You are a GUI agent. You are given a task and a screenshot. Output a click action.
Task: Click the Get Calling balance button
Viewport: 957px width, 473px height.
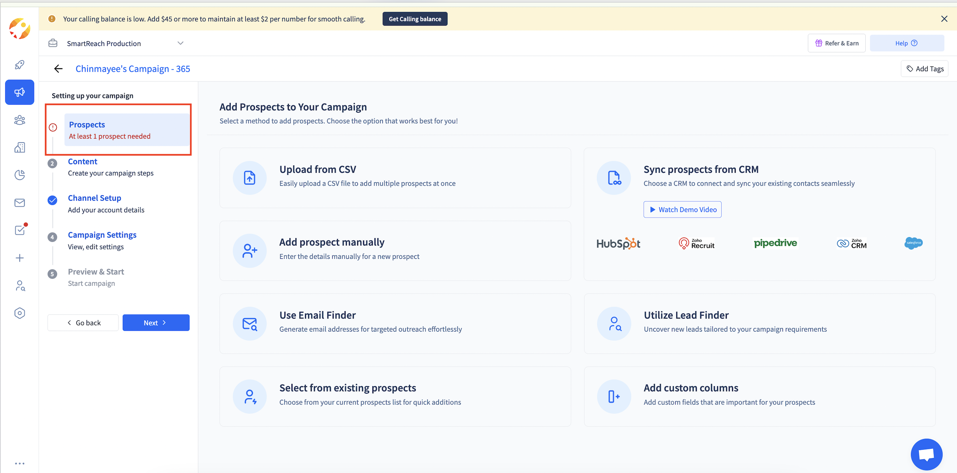(415, 19)
